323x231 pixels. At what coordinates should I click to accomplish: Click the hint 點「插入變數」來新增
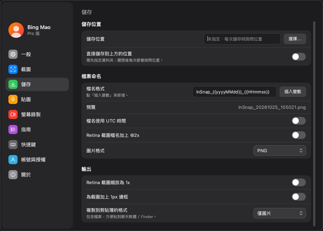coord(107,95)
